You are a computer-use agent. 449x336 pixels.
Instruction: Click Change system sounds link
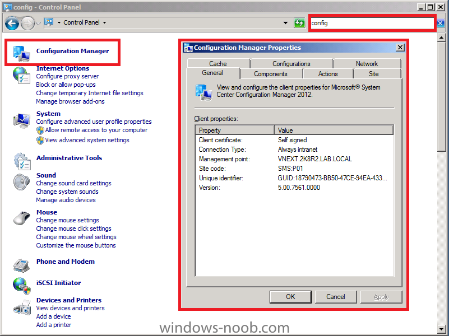67,192
